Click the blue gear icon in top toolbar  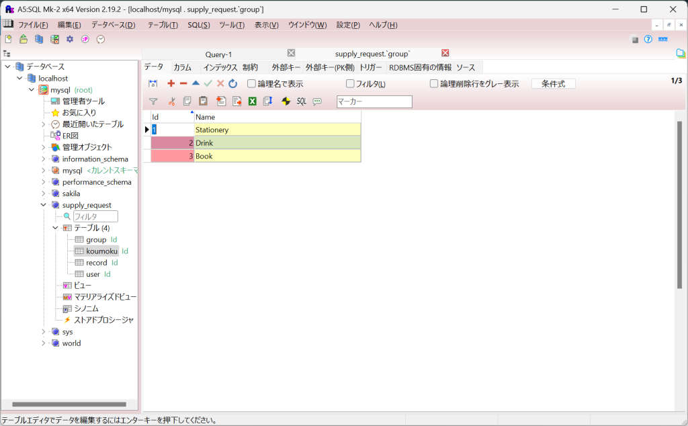point(69,39)
